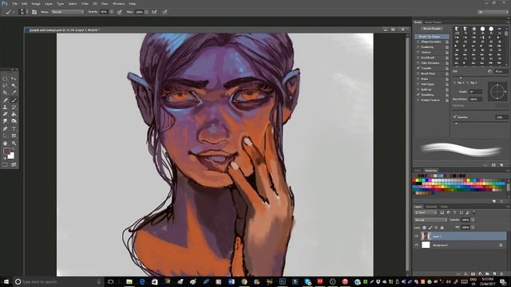Enable Texture checkbox
The height and width of the screenshot is (287, 511).
[418, 52]
